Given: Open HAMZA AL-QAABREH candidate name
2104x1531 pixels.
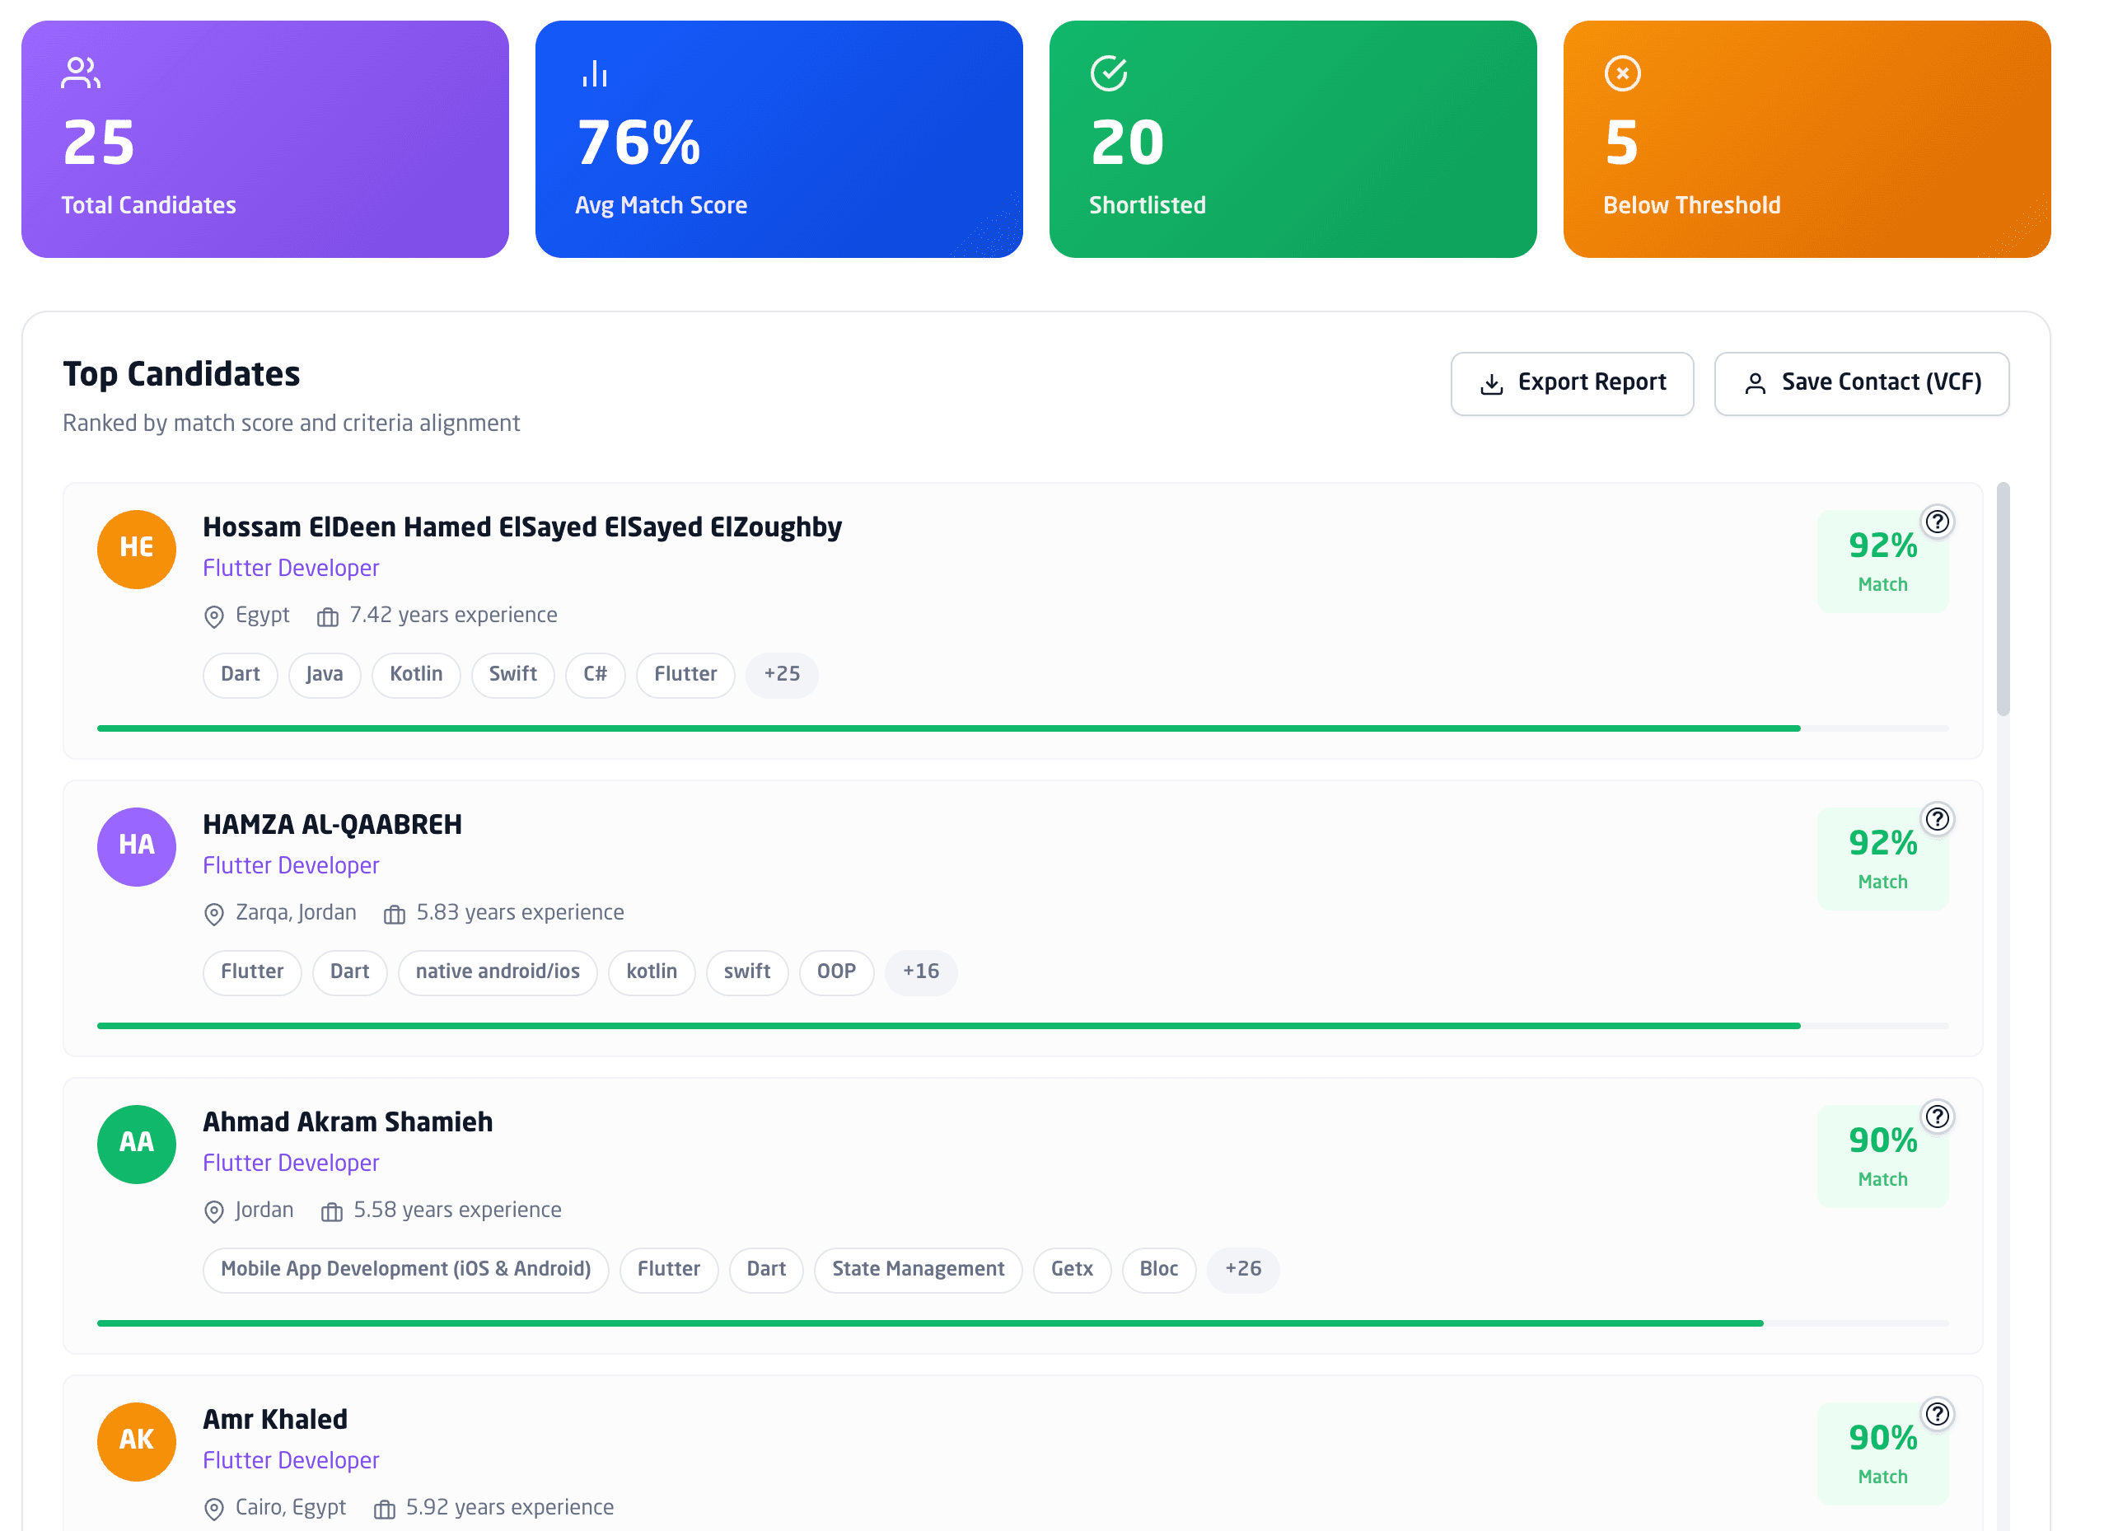Looking at the screenshot, I should (332, 824).
